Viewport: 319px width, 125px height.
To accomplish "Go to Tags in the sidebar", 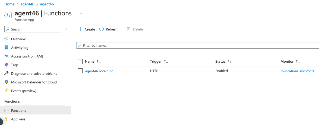I will pyautogui.click(x=15, y=65).
